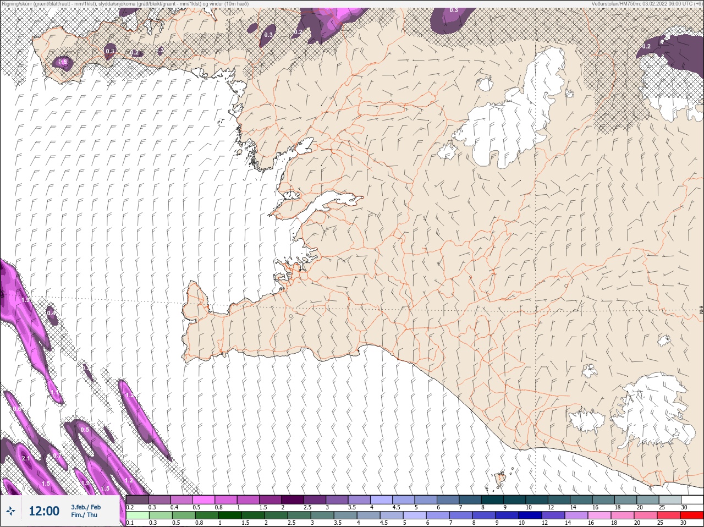Select top legend swatch between 4 and 4.5
704x527 pixels.
(381, 499)
